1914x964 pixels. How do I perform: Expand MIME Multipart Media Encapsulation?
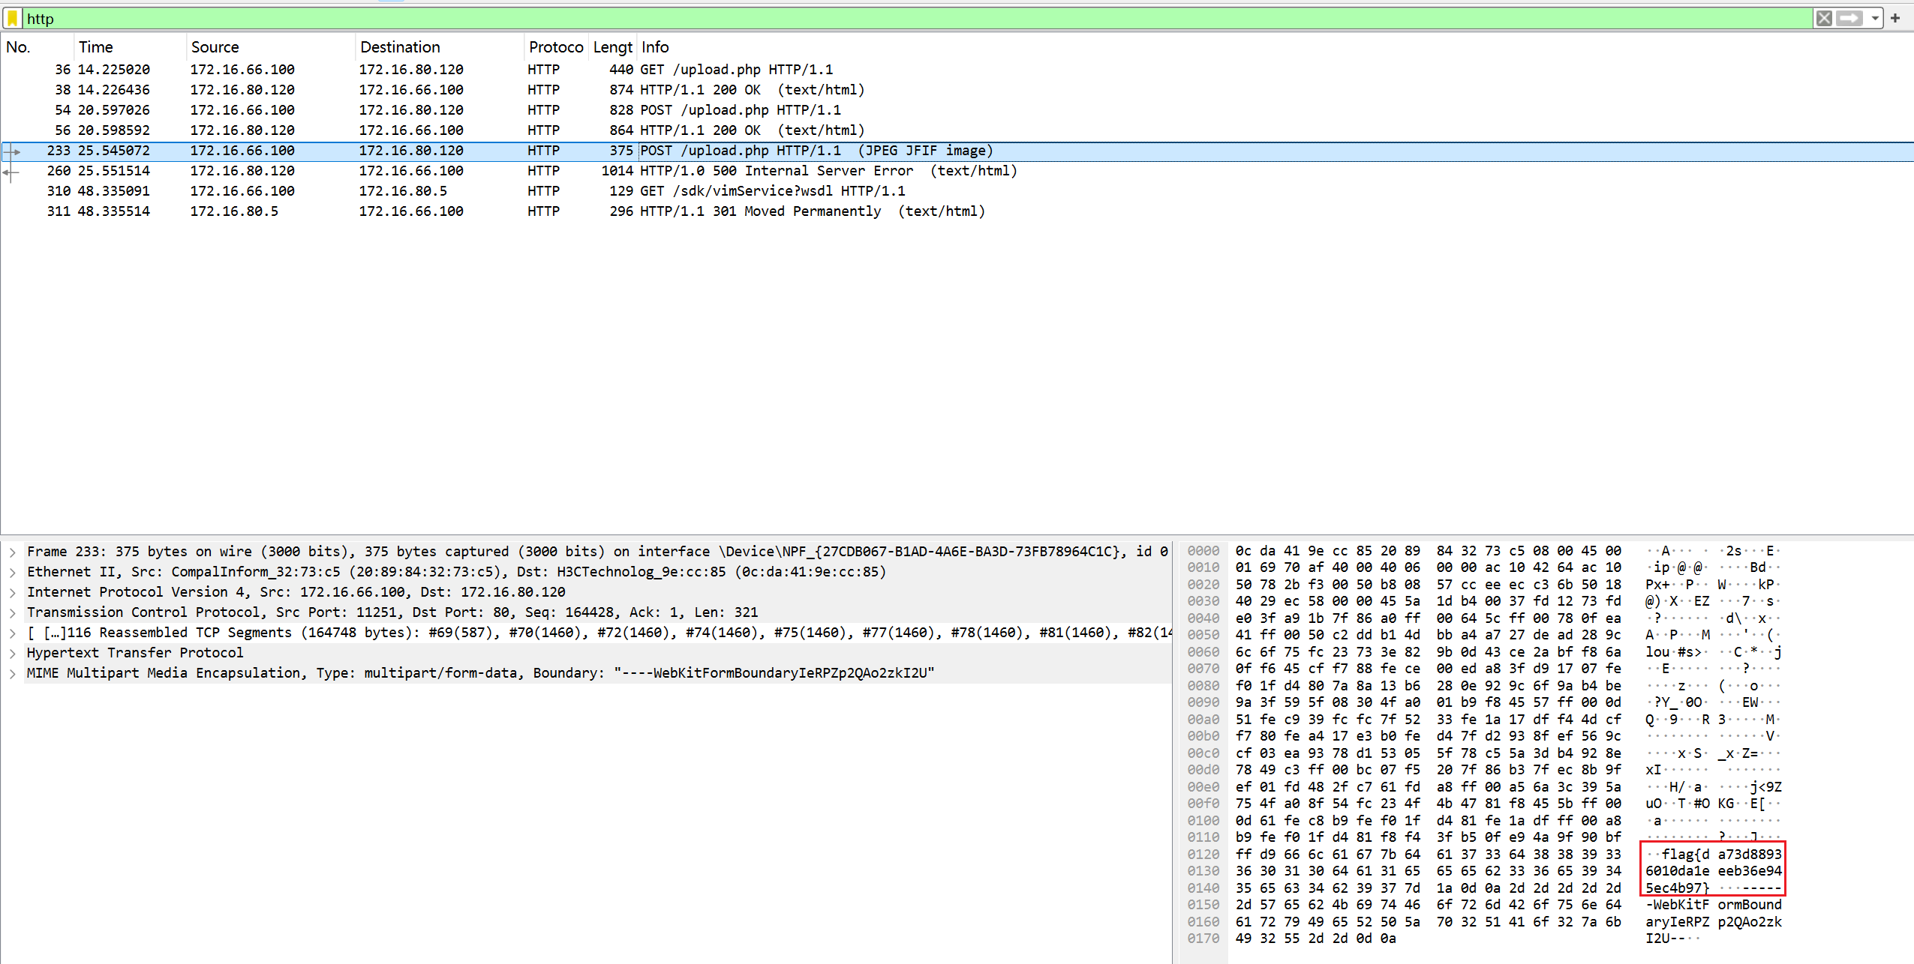pos(13,673)
